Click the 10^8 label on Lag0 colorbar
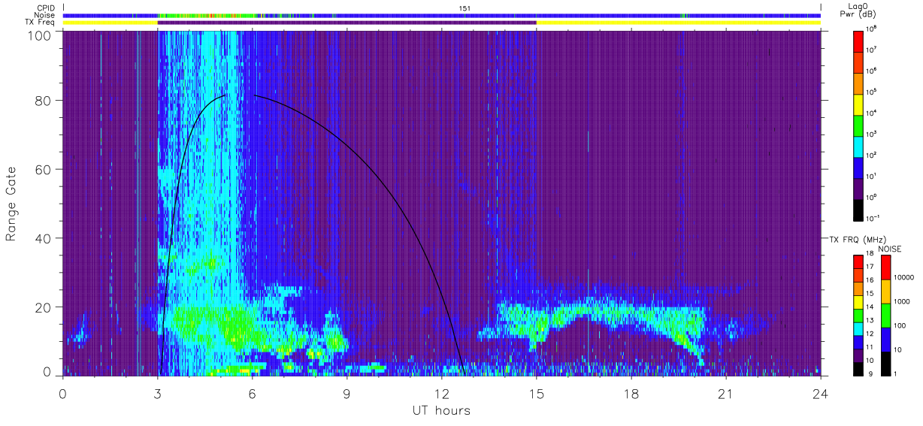 (872, 30)
